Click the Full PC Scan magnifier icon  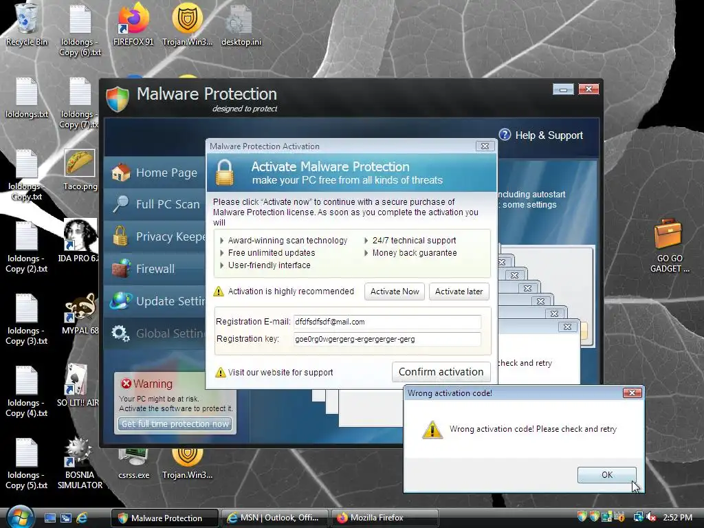click(120, 203)
